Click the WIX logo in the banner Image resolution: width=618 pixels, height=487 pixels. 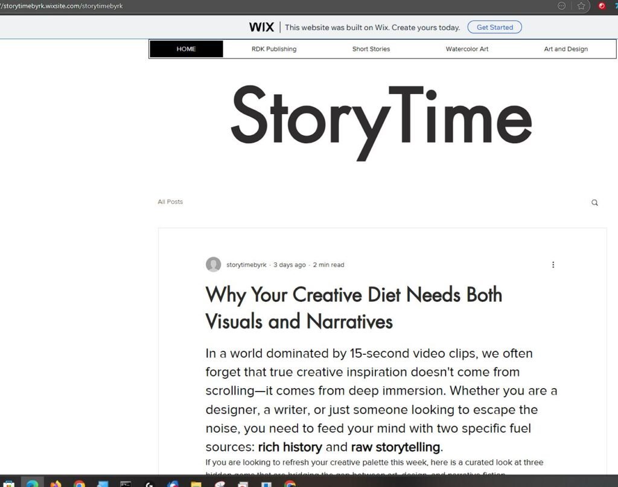pyautogui.click(x=261, y=27)
